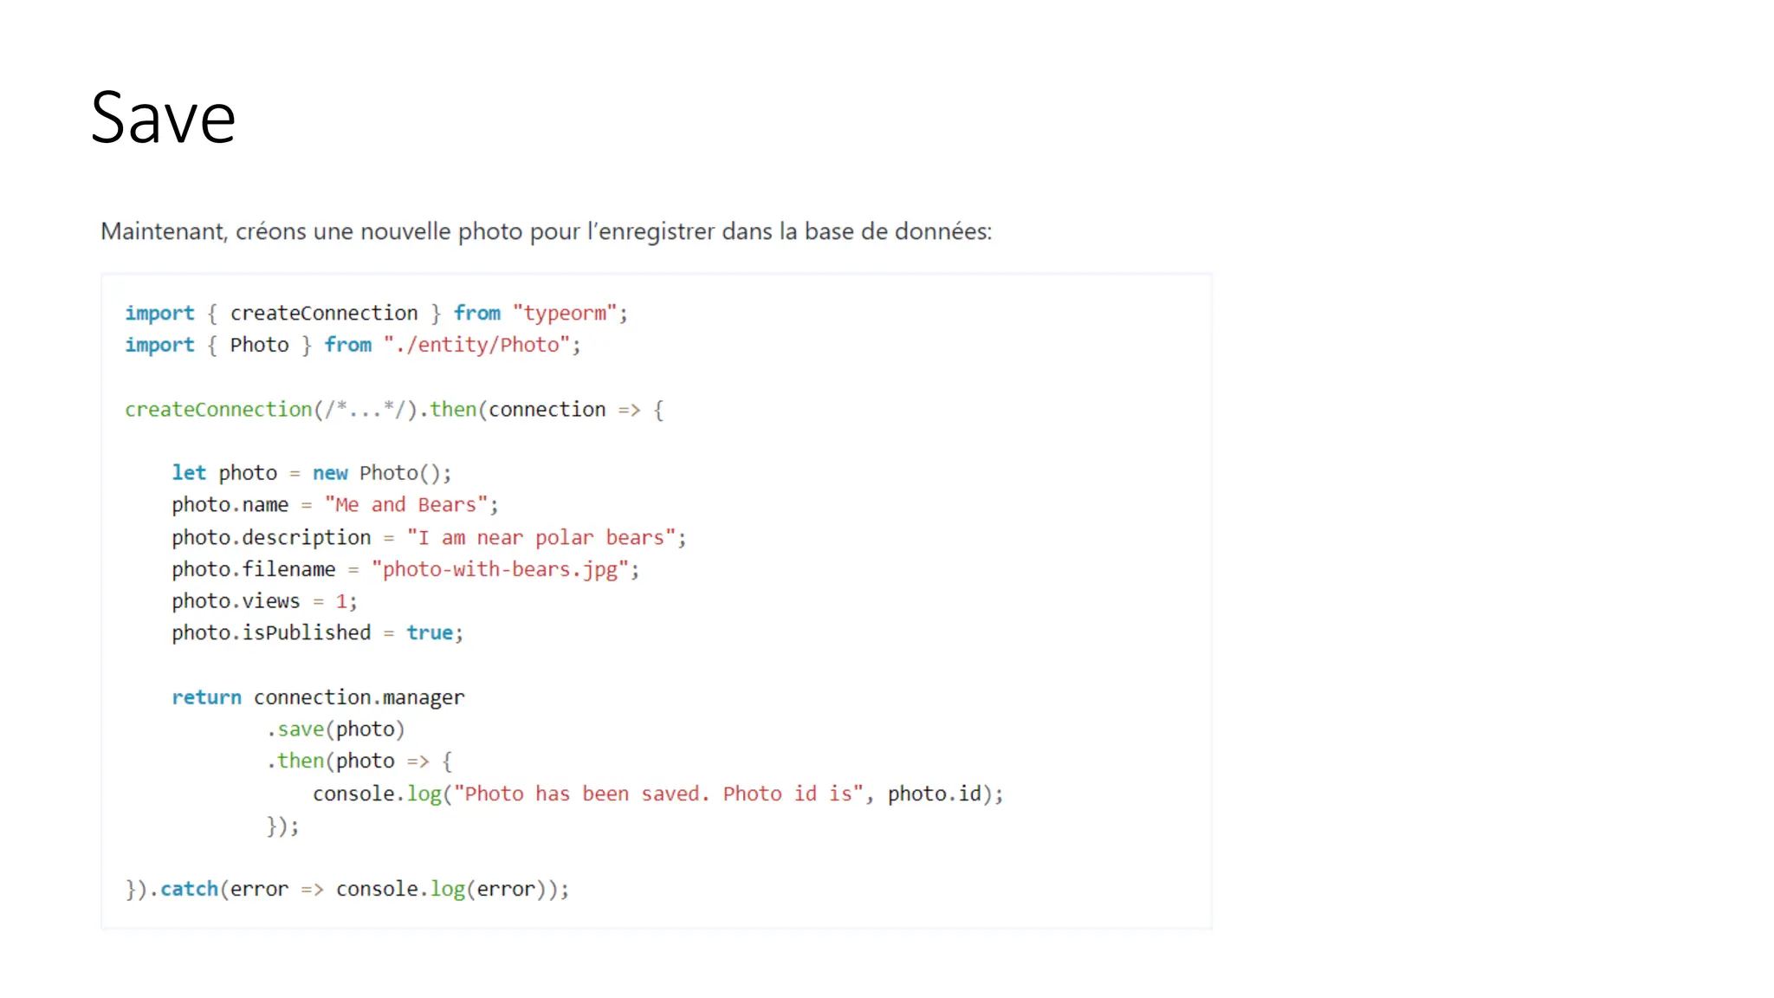The width and height of the screenshot is (1774, 998).
Task: Click photo.id argument in console.log
Action: coord(934,794)
